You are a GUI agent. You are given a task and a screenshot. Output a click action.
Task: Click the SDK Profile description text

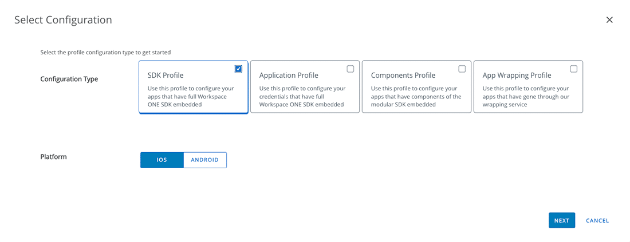pos(191,97)
